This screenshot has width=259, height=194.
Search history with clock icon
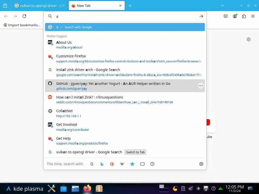pos(152,164)
